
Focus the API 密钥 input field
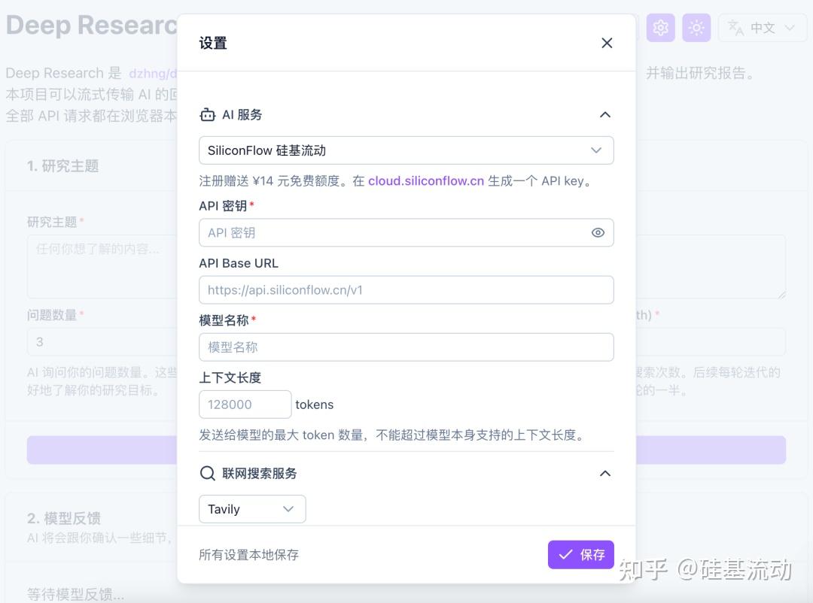point(406,232)
